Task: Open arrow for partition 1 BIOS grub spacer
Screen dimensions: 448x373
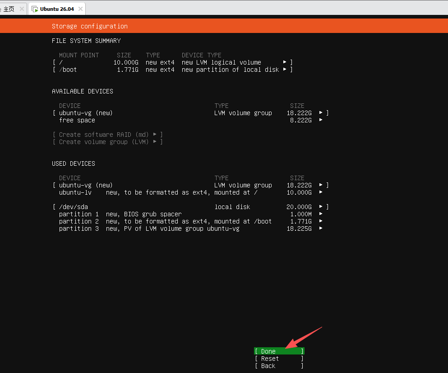Action: tap(321, 214)
